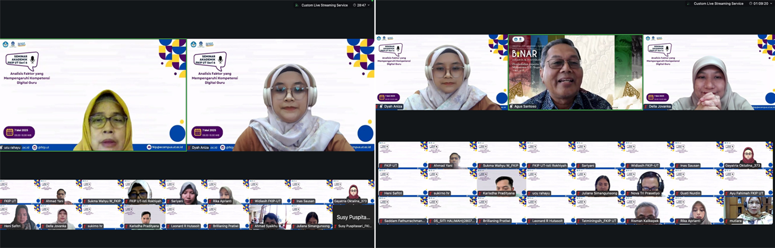Select Brillianing Pratiwi tile in the 28:47 meeting
The image size is (775, 248).
click(228, 217)
